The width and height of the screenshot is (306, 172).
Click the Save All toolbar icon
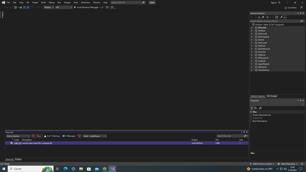(x=28, y=8)
